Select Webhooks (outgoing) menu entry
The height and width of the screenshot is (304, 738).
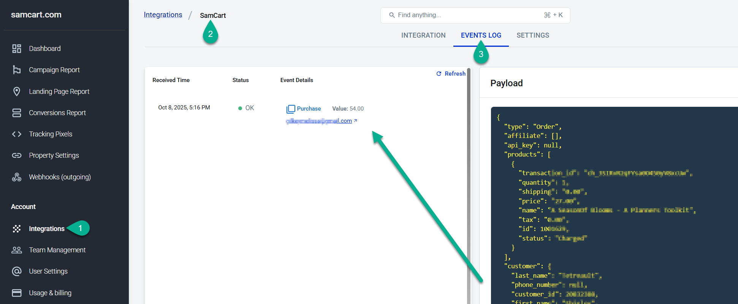[60, 177]
